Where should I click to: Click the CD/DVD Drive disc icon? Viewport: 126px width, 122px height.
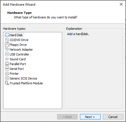[x=7, y=40]
